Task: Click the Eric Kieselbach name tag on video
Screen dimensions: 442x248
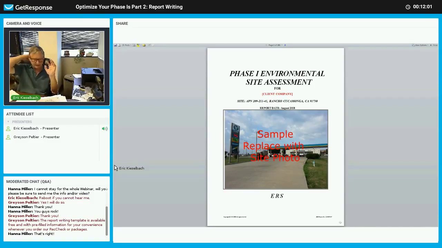Action: 26,98
